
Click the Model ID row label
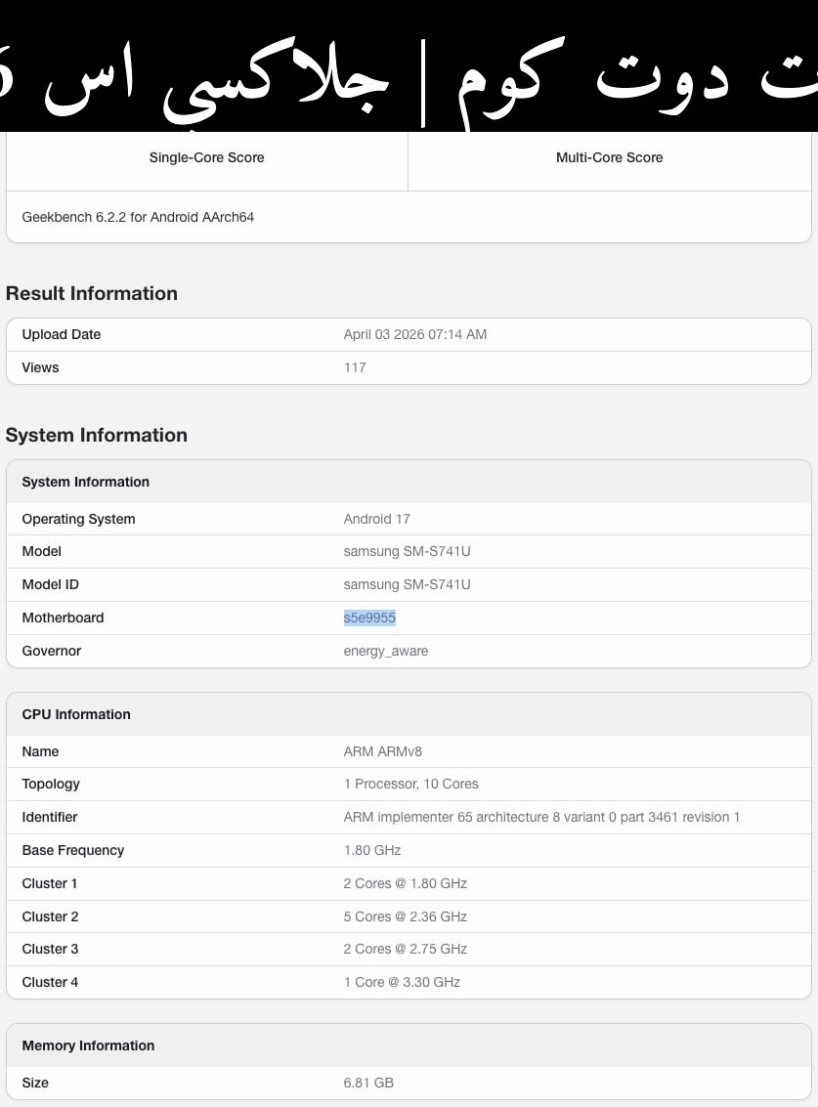(x=51, y=584)
